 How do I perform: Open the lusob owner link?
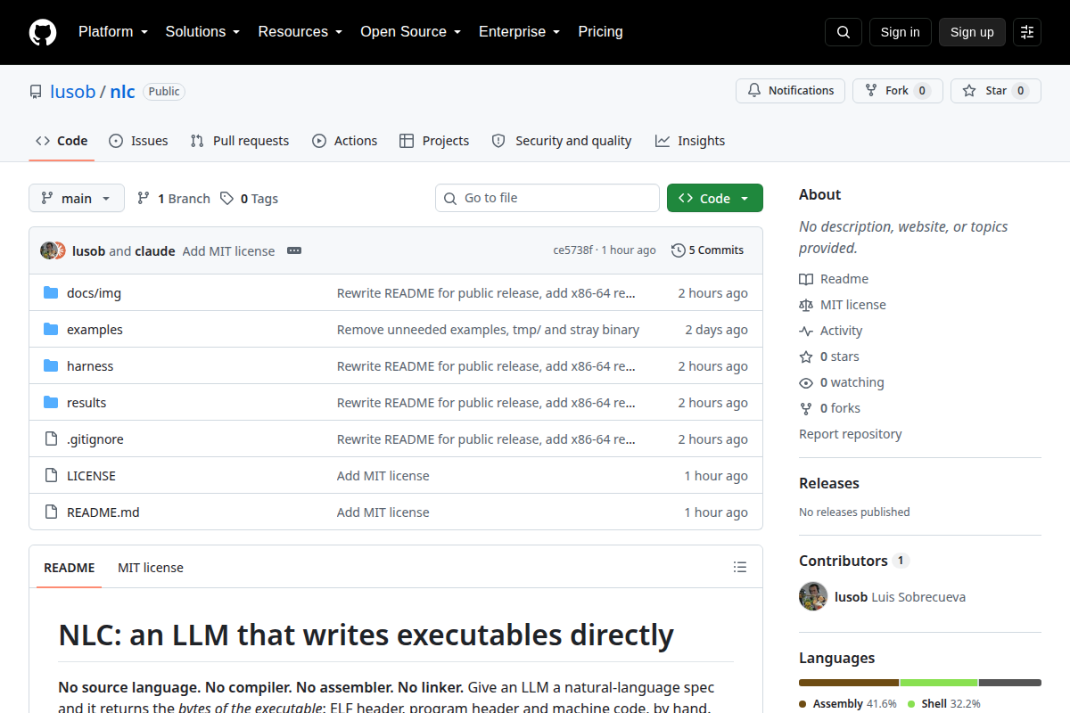(x=73, y=91)
